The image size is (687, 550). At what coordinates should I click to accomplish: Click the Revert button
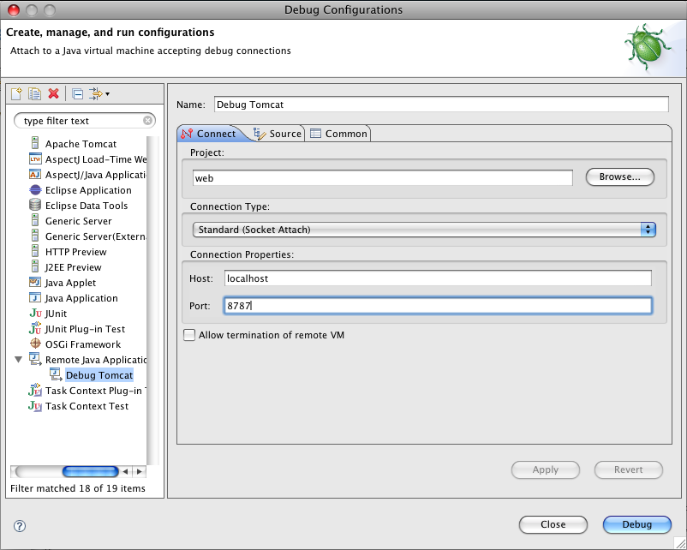coord(628,469)
